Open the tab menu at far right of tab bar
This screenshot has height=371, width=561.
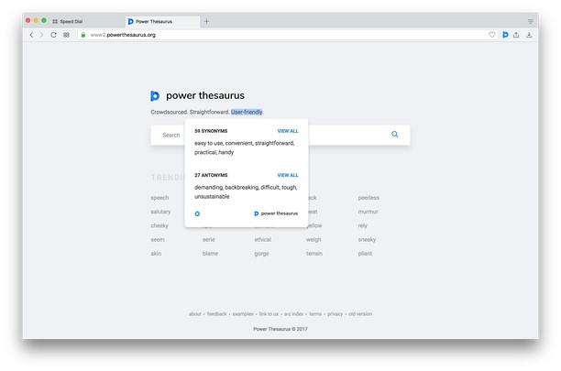point(530,20)
